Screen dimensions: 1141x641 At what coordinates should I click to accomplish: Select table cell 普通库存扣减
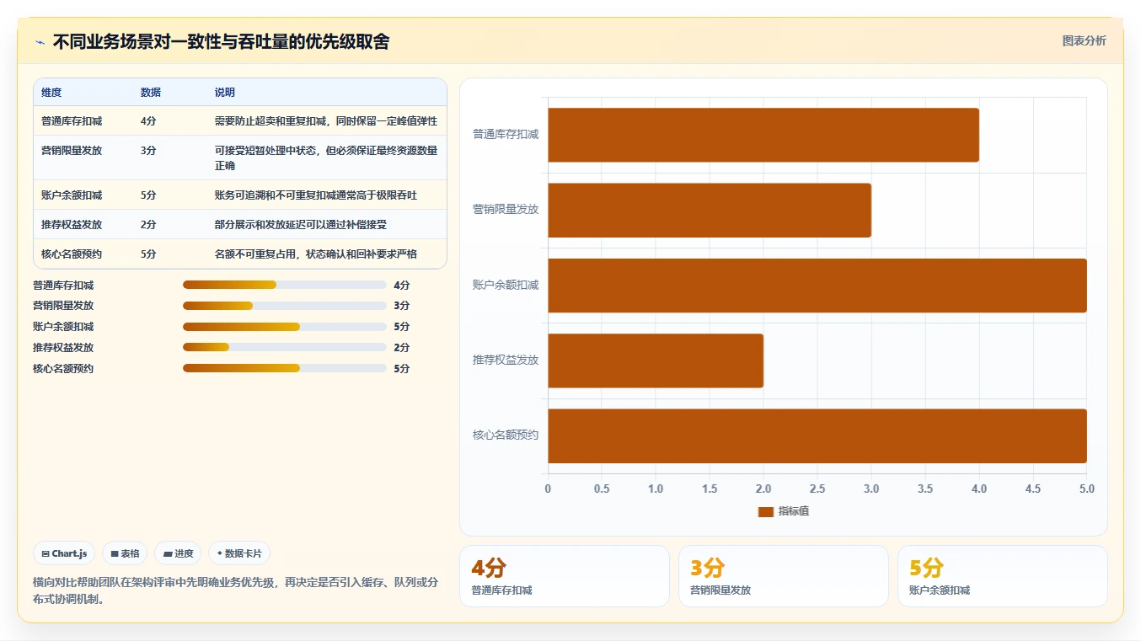[72, 121]
